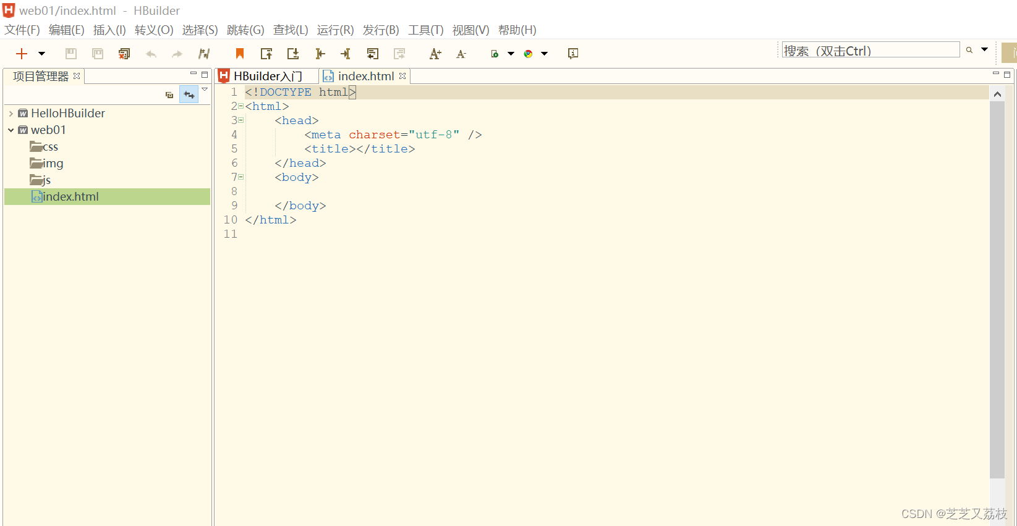This screenshot has width=1017, height=526.
Task: Click the orange bookmark toolbar icon
Action: pyautogui.click(x=240, y=54)
